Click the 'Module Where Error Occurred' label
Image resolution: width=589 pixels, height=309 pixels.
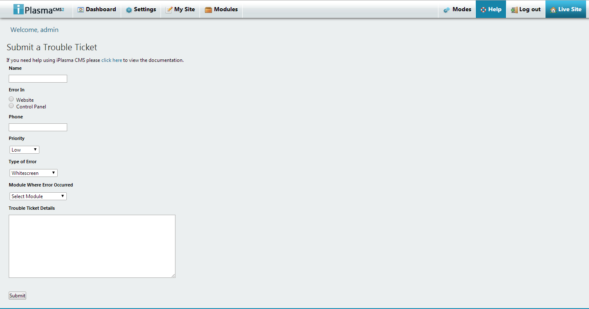[41, 185]
